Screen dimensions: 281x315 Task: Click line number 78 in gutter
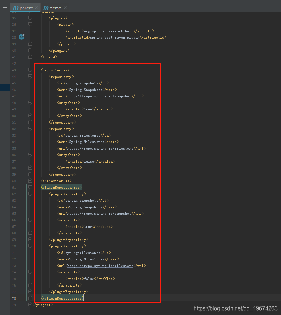14,298
